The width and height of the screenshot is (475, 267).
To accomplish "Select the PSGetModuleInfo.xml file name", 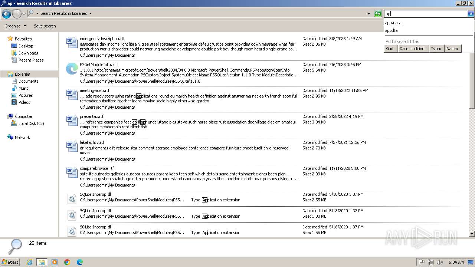I will pos(99,65).
